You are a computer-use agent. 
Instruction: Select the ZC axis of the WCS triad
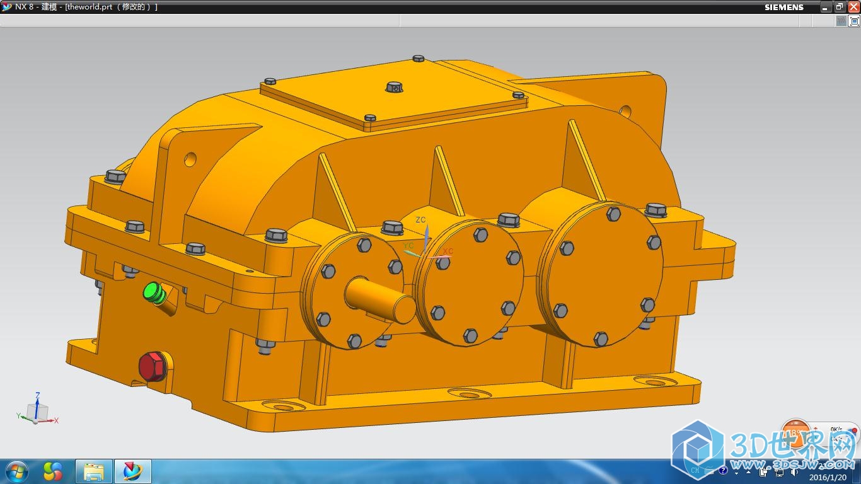[425, 238]
